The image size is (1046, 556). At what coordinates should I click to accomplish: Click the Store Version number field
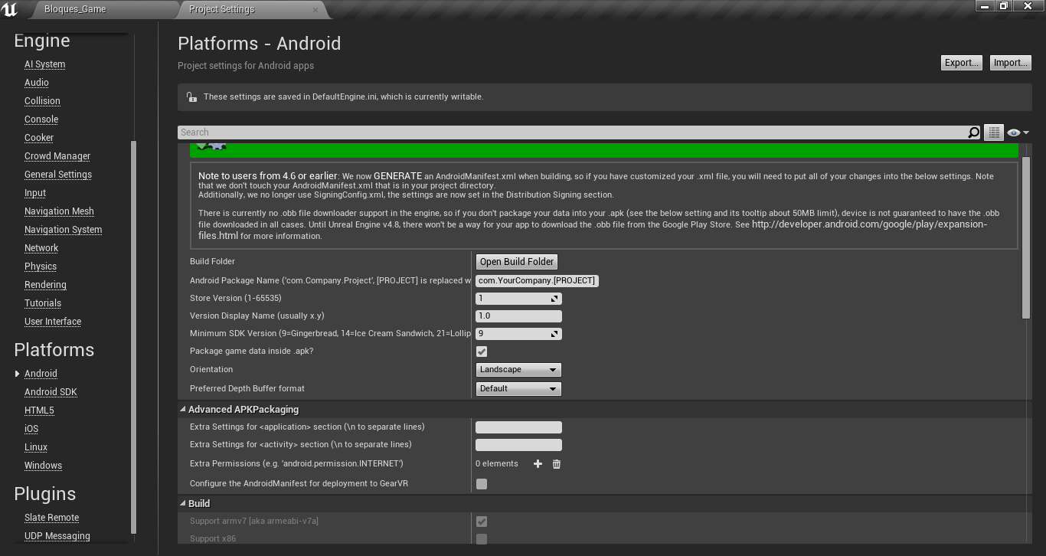click(512, 299)
